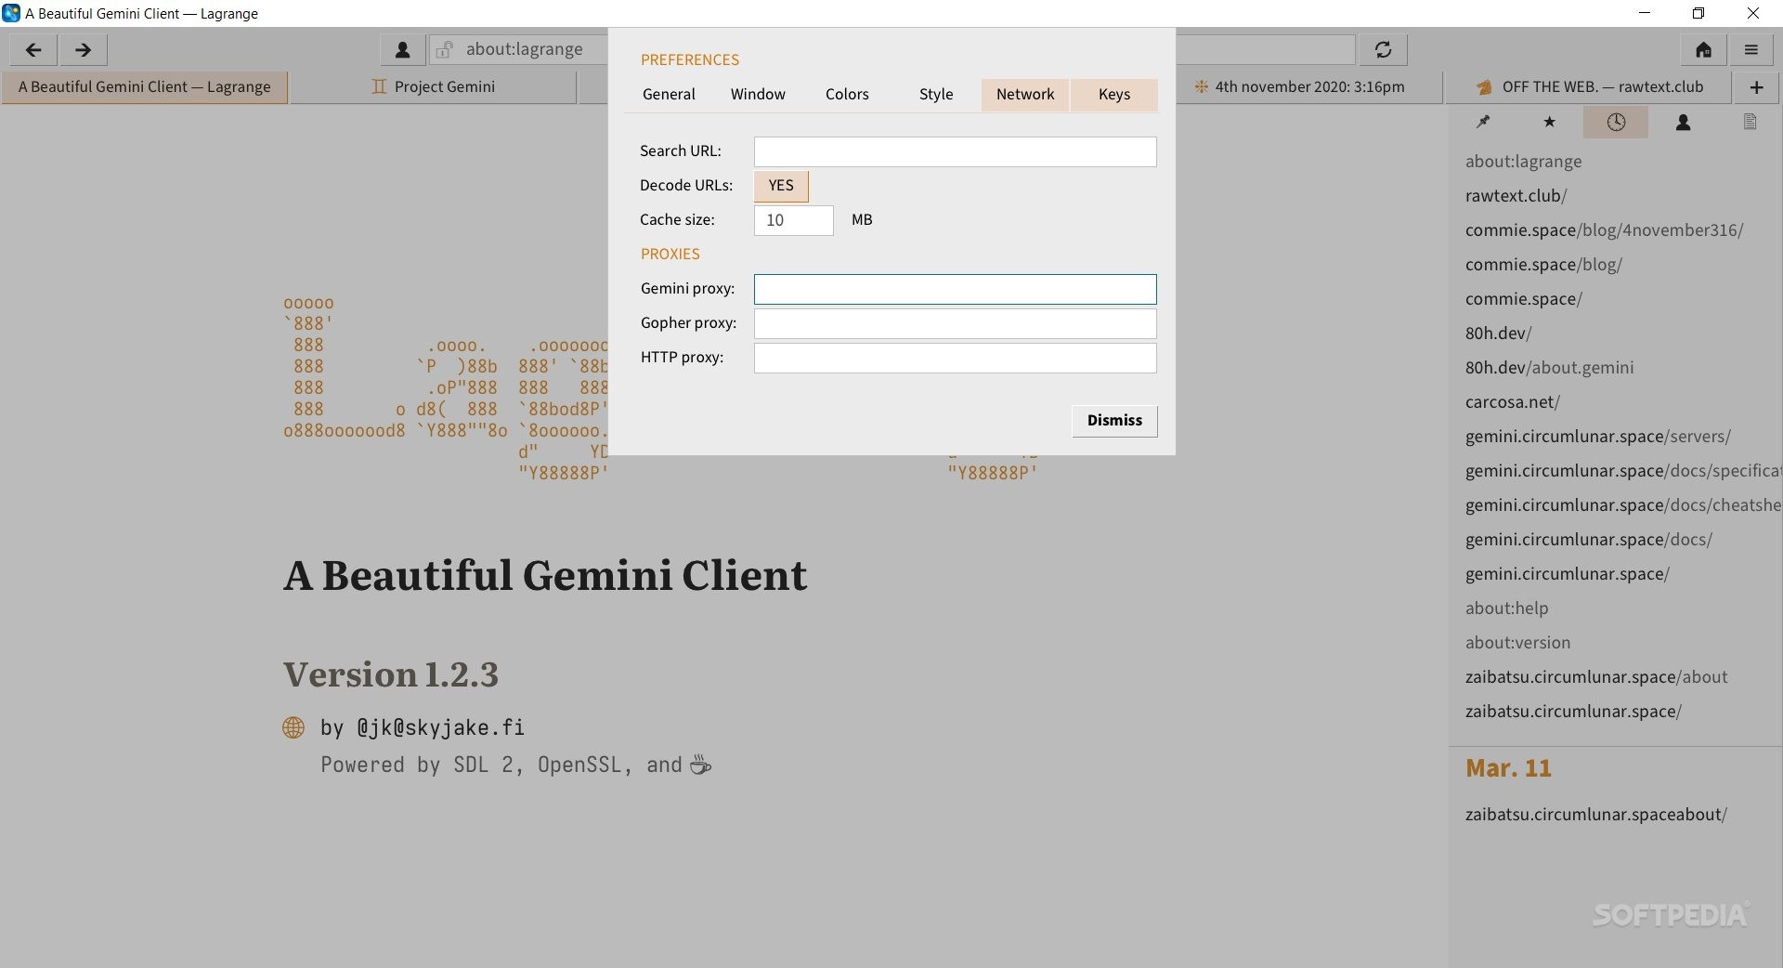1783x968 pixels.
Task: Click the Mar. 11 date heading
Action: tap(1508, 768)
